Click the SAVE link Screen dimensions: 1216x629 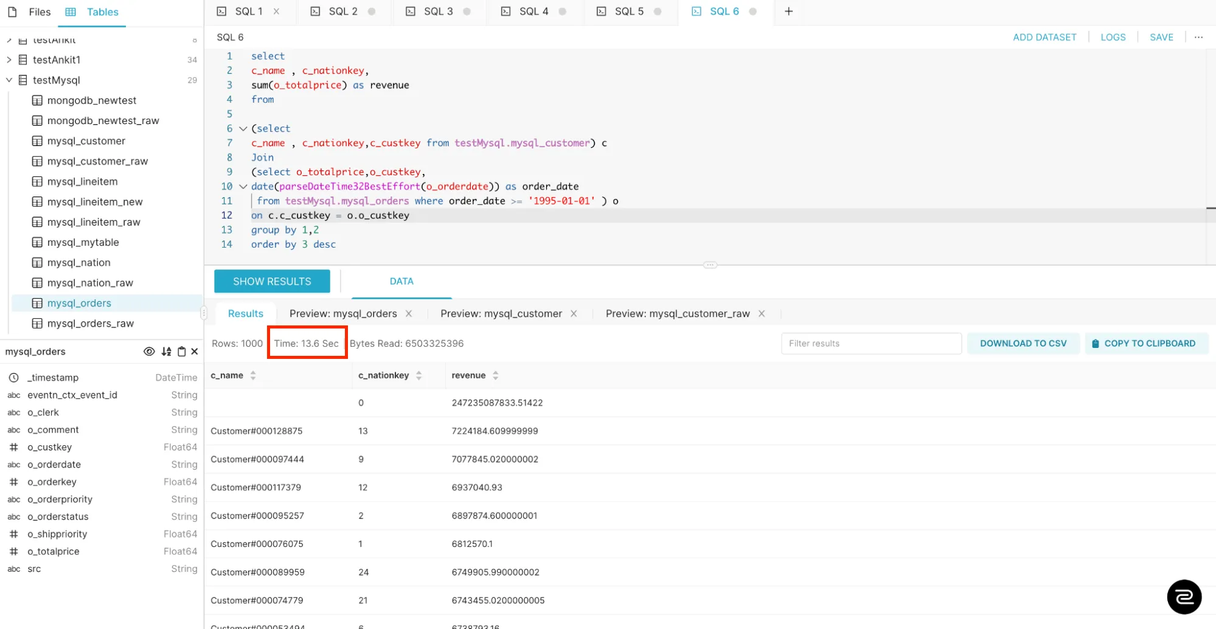(1161, 37)
